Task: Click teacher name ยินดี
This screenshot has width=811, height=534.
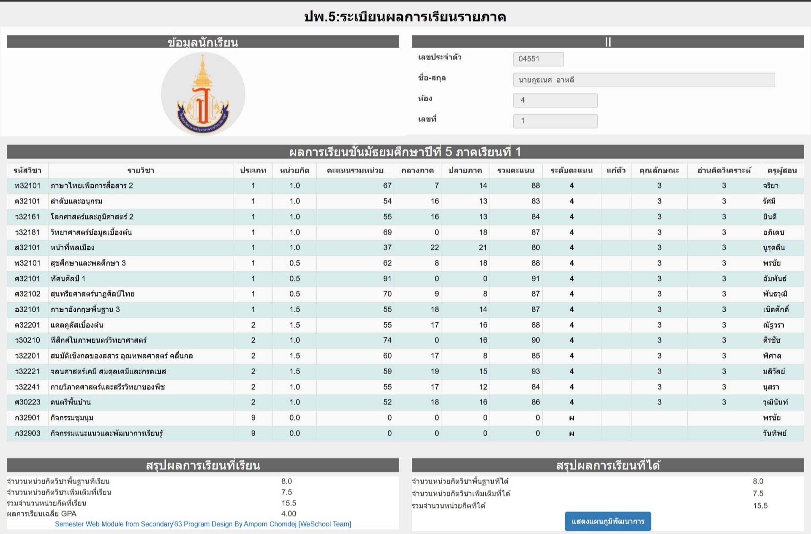Action: coord(770,217)
